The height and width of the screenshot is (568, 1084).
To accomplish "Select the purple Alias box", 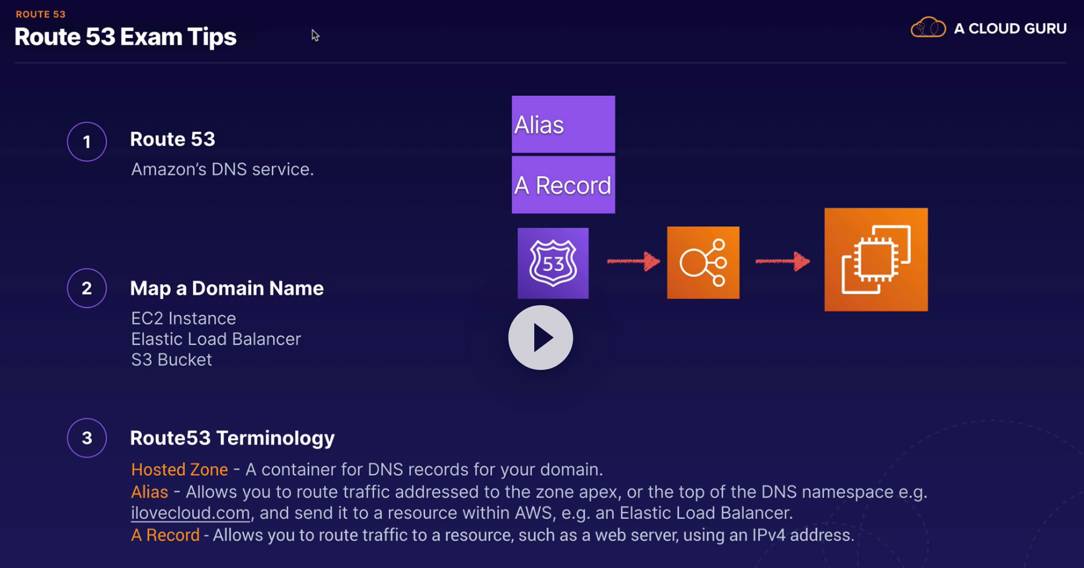I will pos(564,125).
